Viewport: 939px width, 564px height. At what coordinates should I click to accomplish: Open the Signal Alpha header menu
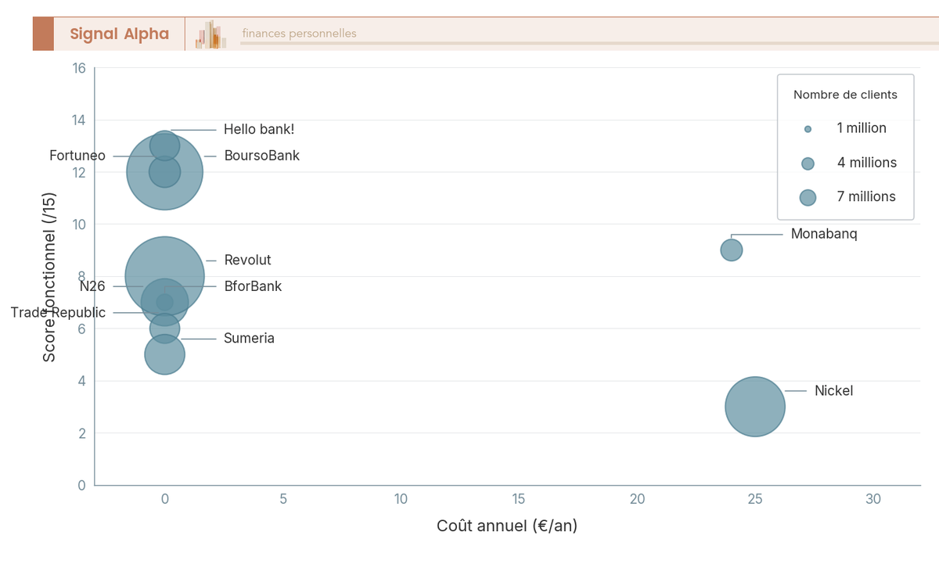point(121,33)
